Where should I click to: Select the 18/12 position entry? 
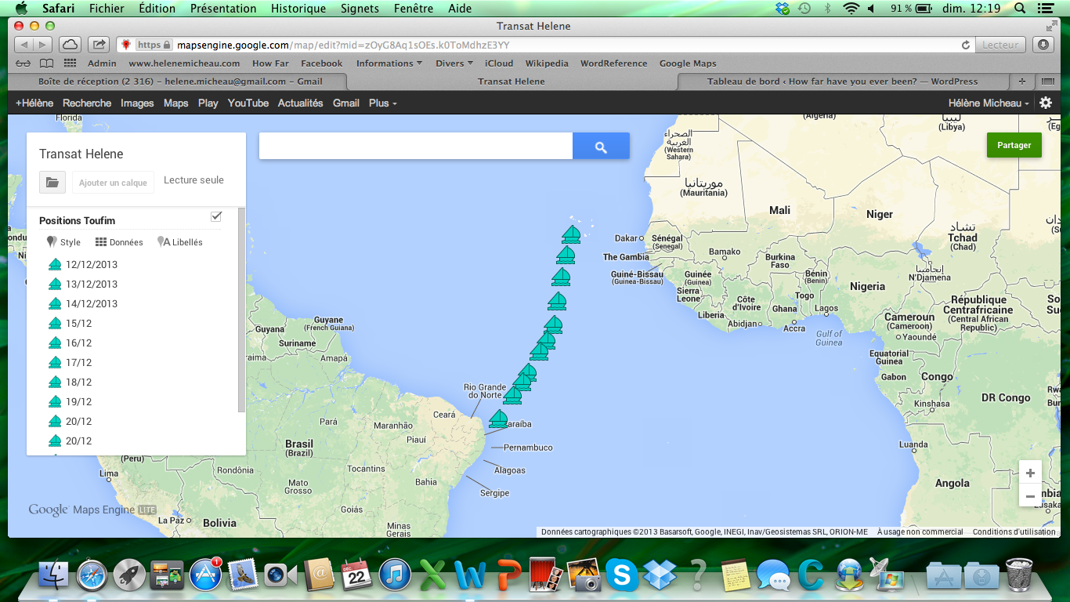tap(78, 382)
